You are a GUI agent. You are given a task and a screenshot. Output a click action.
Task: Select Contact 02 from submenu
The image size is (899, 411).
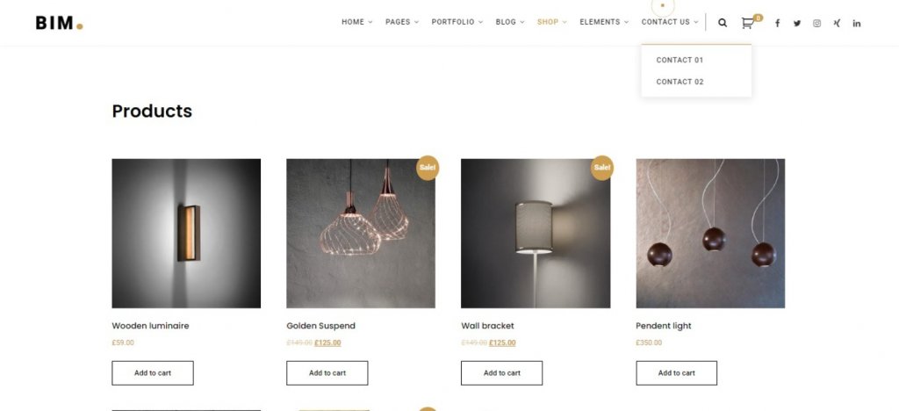click(x=680, y=82)
